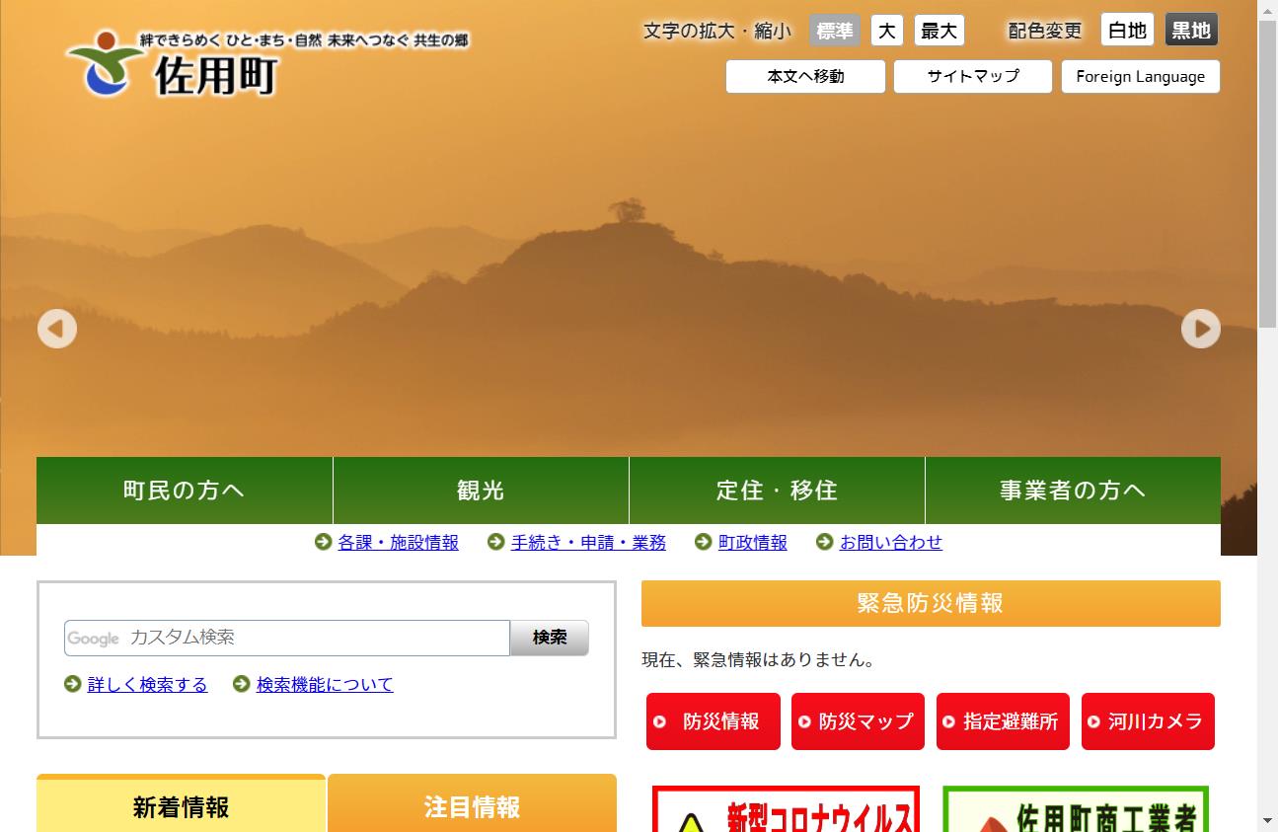
Task: Switch to the 注目情報 featured info tab
Action: [x=472, y=806]
